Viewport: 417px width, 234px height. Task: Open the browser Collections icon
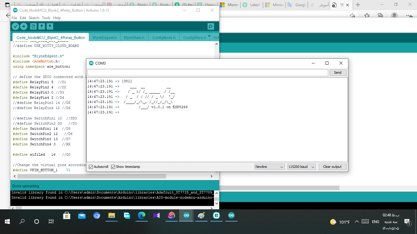tap(380, 15)
